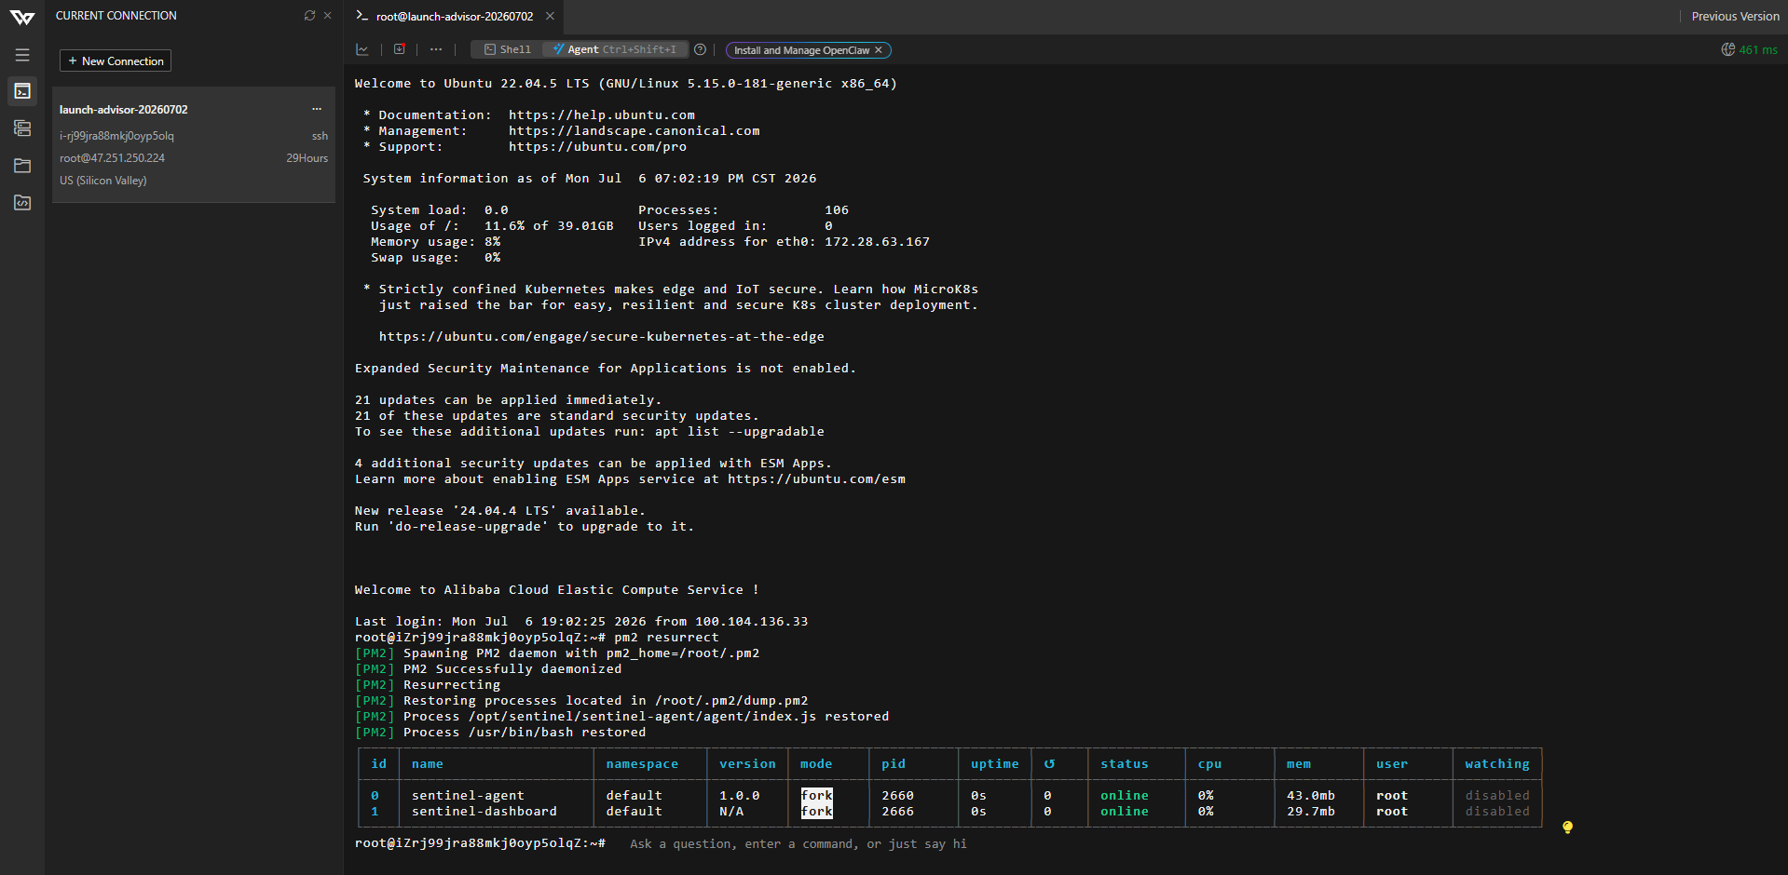This screenshot has width=1788, height=875.
Task: Click the 'pm2 resurrect' command text
Action: 666,638
